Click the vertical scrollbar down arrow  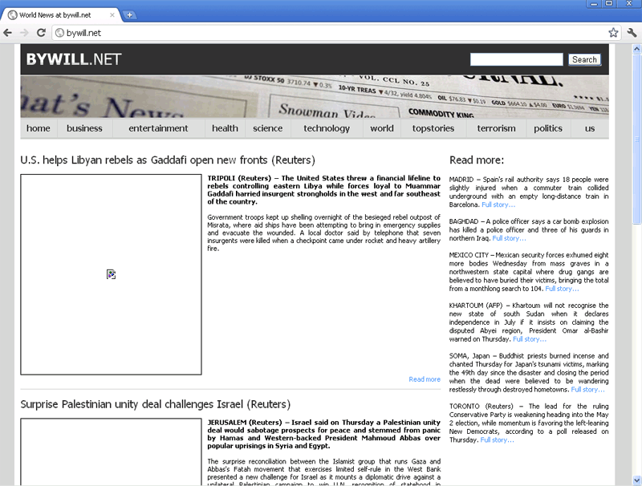click(x=636, y=480)
